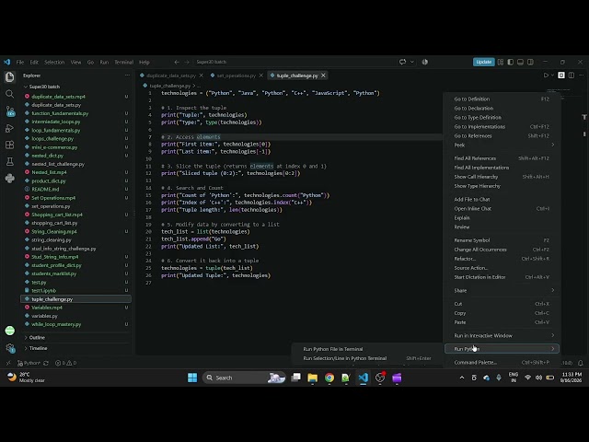Switch to set_operations.py tab
Viewport: 589px width, 442px height.
tap(236, 76)
